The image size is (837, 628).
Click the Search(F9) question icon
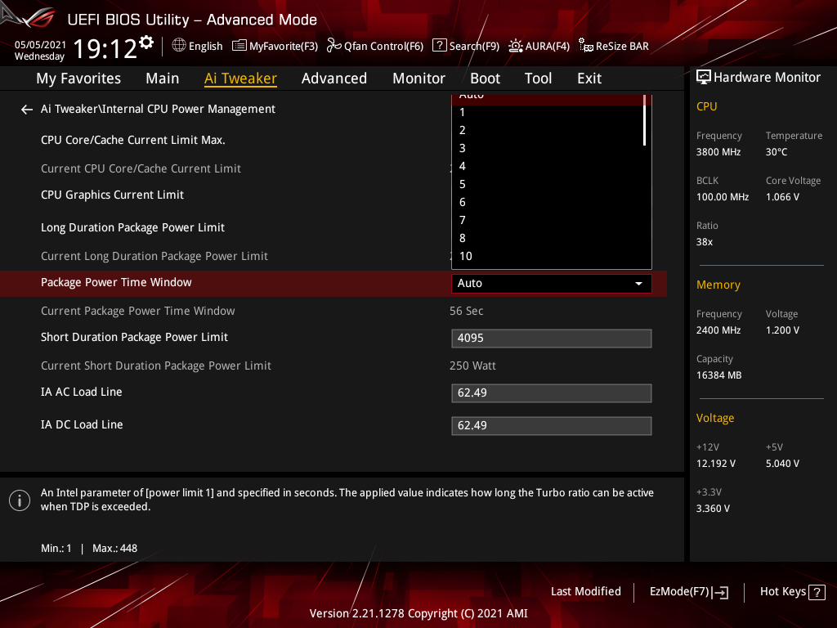coord(439,45)
